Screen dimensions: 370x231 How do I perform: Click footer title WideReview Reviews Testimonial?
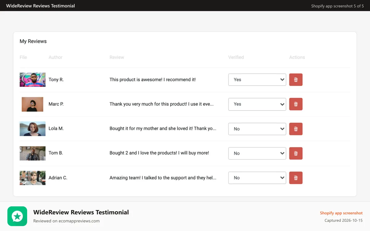tap(81, 212)
